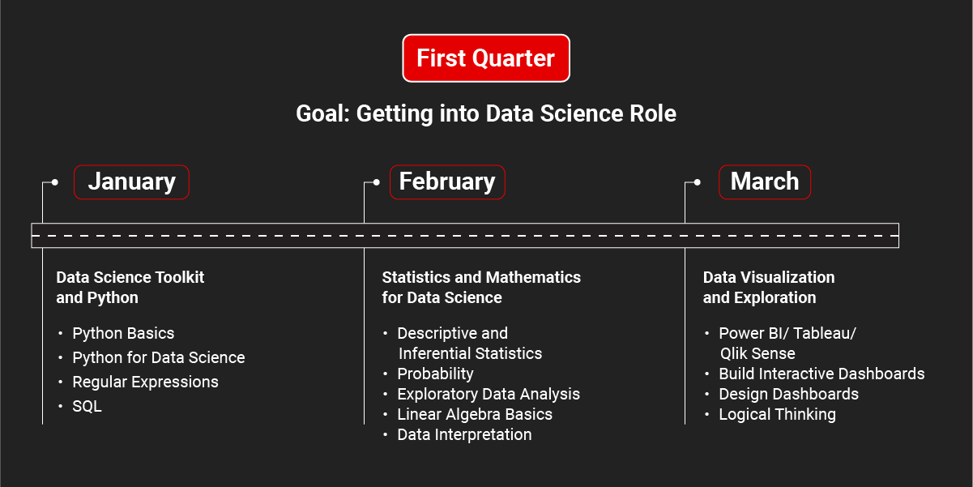The image size is (973, 487).
Task: Click the Goal: Getting into Data Science Role heading
Action: point(486,113)
